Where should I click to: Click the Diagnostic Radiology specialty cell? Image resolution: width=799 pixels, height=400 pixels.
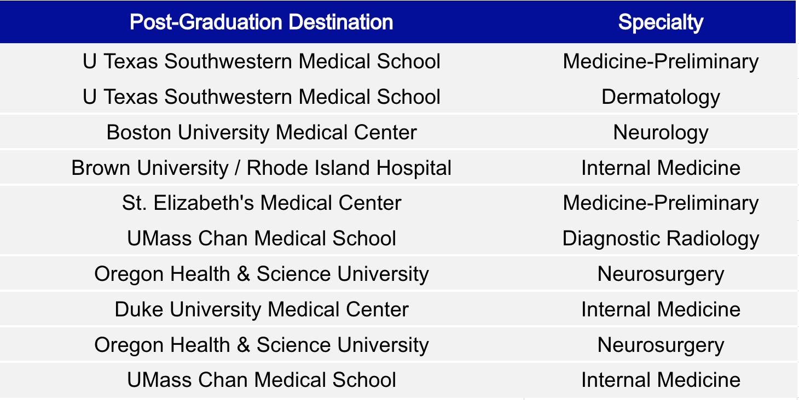point(661,239)
